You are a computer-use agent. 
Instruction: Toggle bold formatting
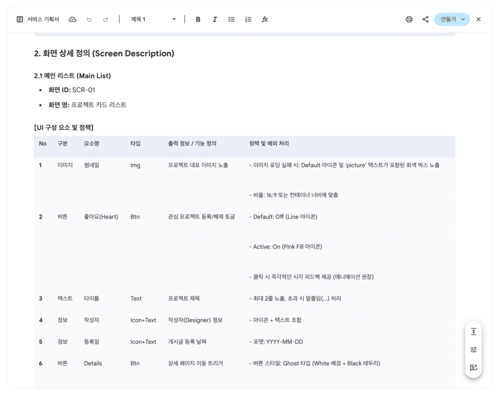click(x=198, y=19)
